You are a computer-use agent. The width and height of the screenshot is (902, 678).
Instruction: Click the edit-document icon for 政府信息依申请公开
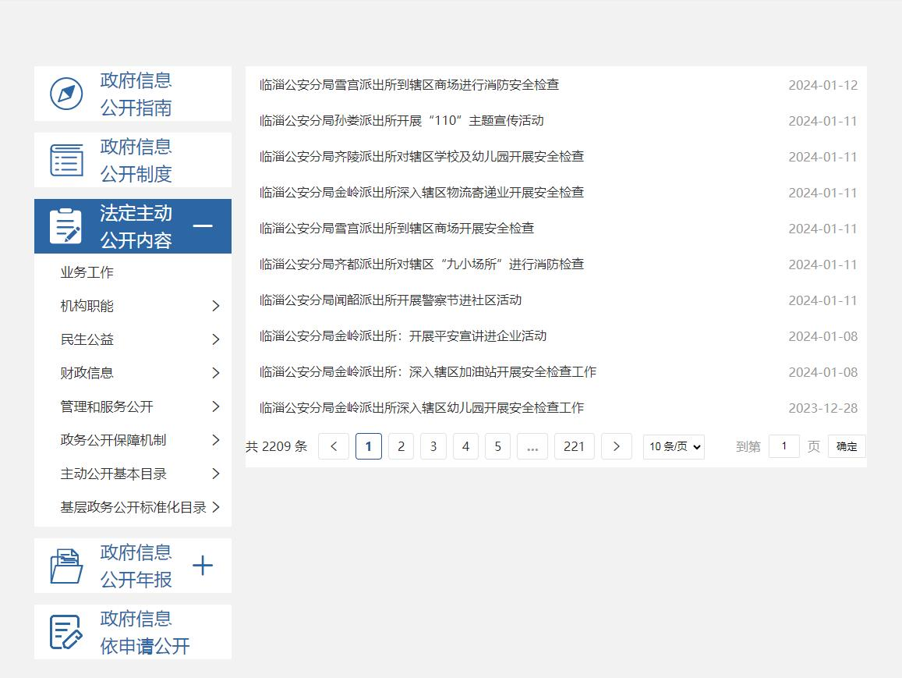point(66,632)
